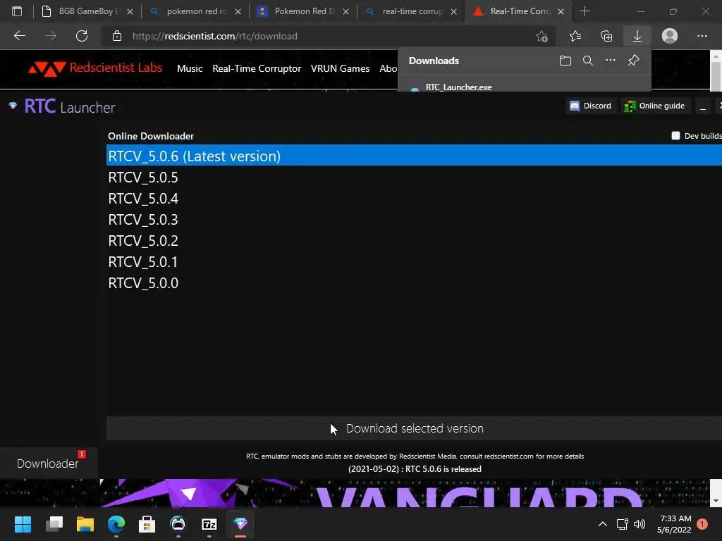Viewport: 722px width, 541px height.
Task: Go back in the browser
Action: point(19,36)
